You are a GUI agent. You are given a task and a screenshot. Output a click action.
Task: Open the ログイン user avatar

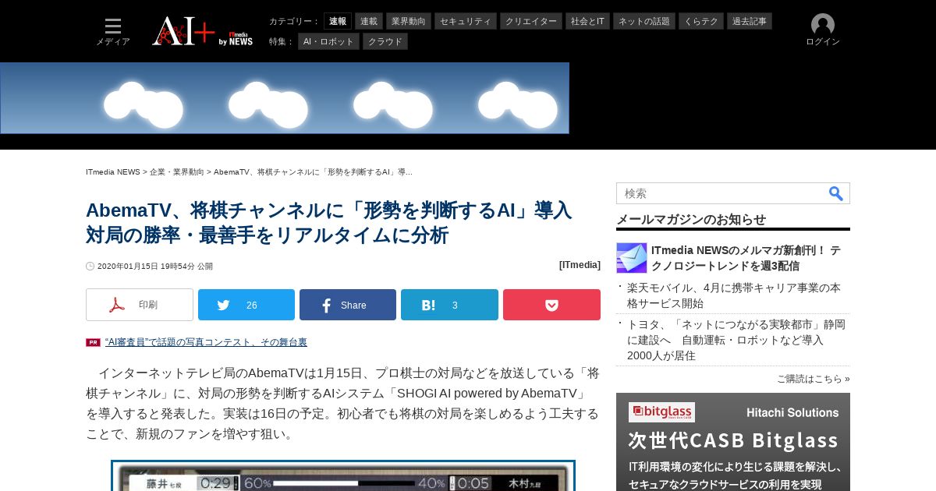coord(823,30)
